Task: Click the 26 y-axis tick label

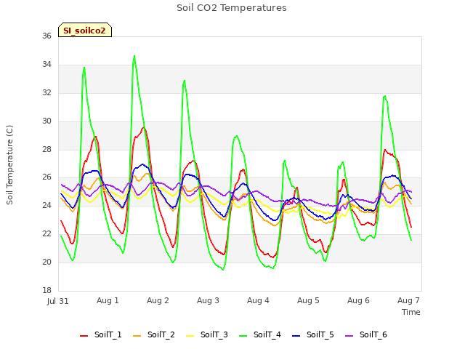Action: (x=46, y=177)
